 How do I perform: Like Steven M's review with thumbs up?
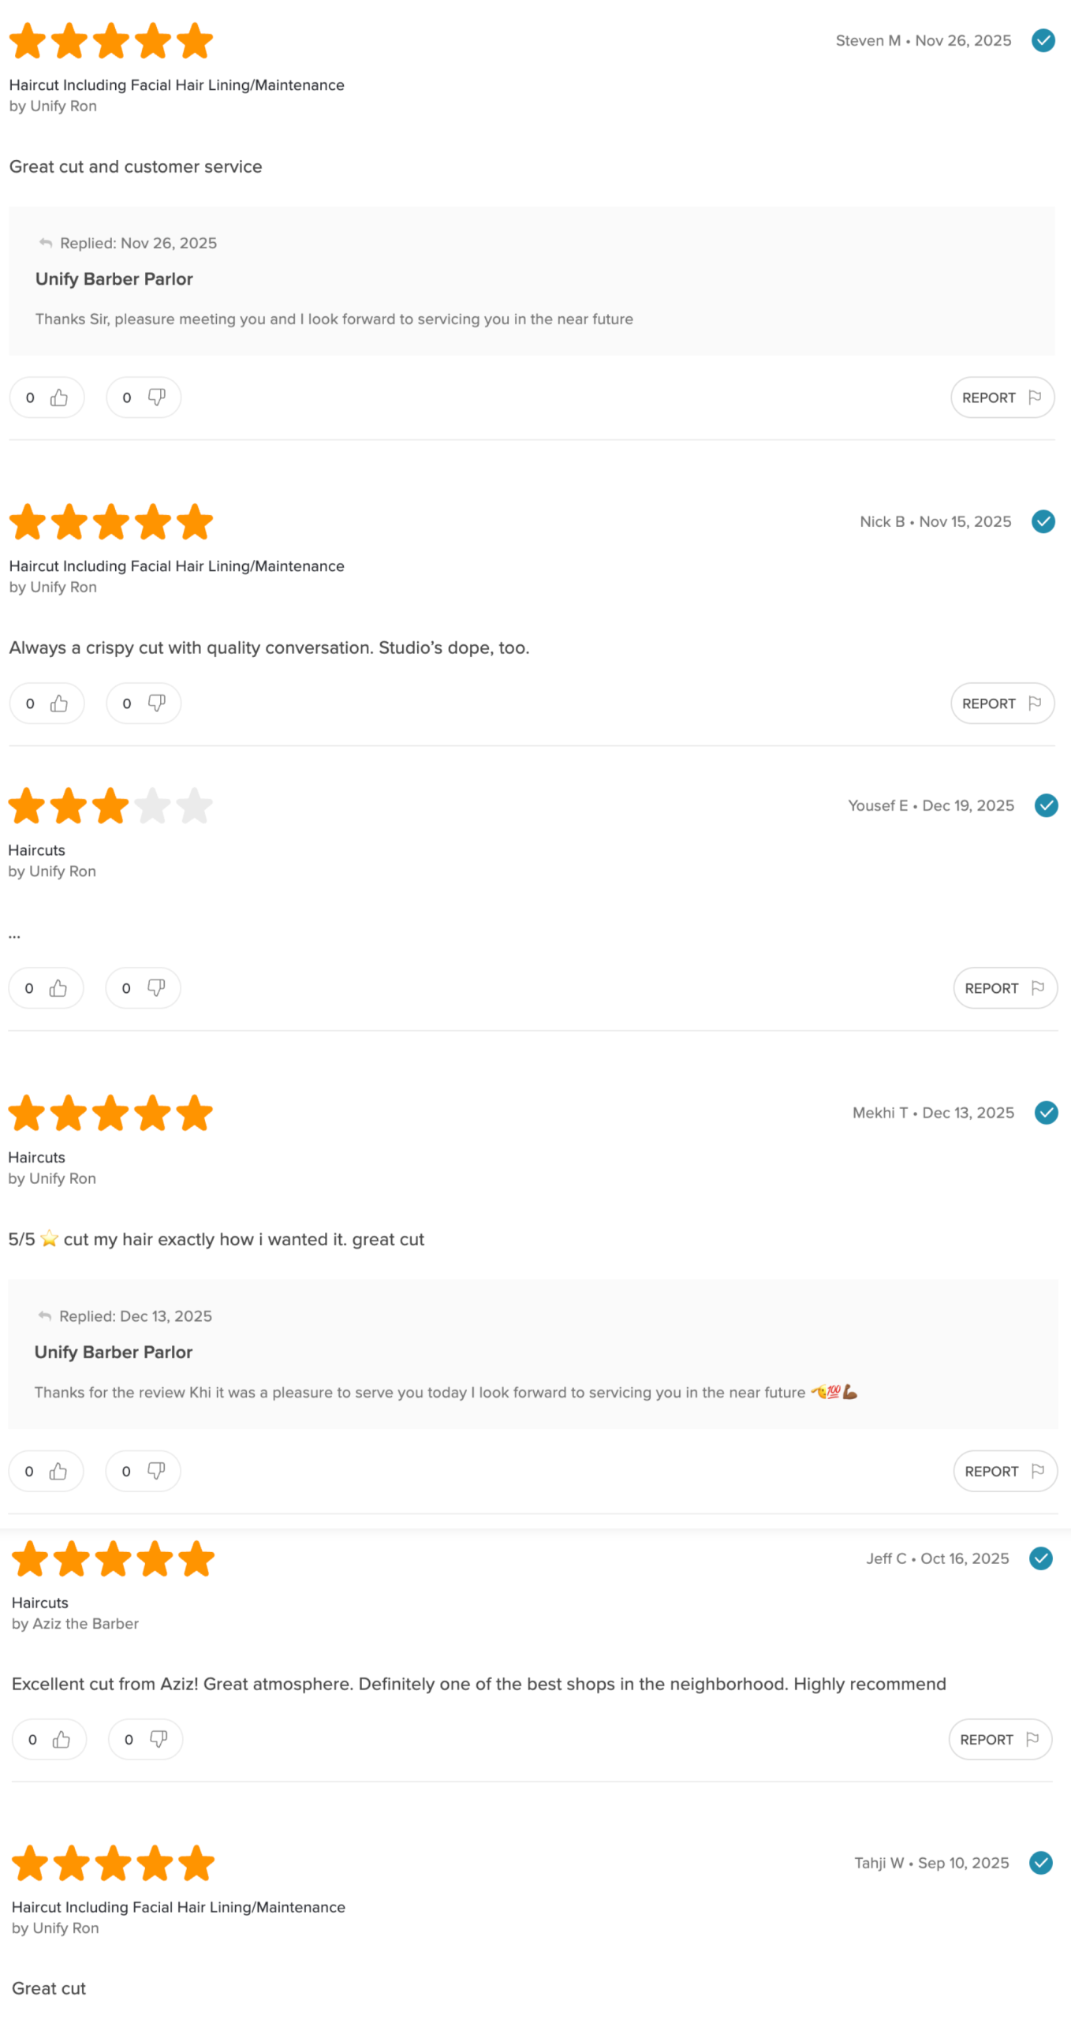(47, 397)
